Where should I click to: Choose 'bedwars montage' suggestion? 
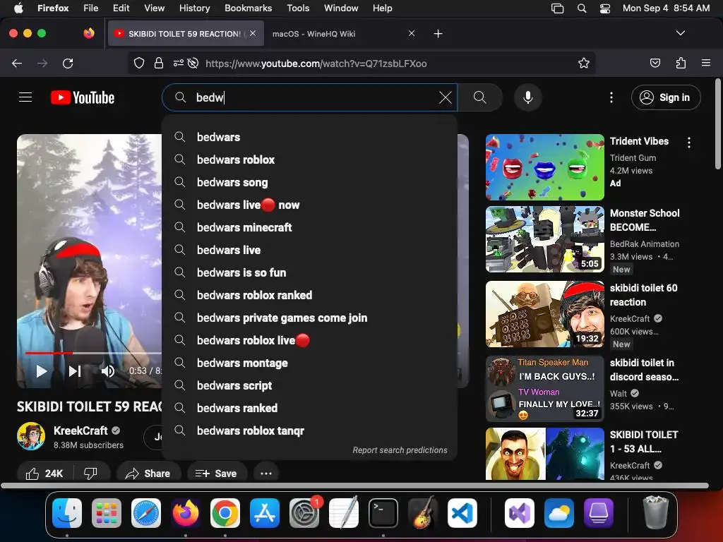309,363
